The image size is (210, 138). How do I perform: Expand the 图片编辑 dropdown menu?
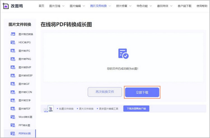tap(77, 6)
